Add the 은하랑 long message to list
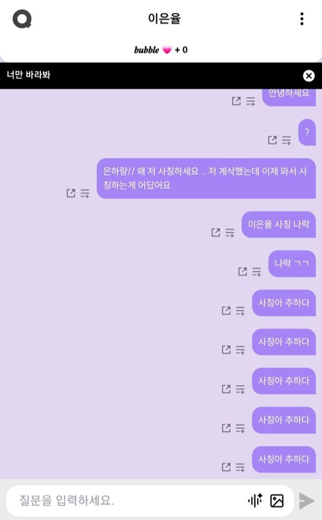This screenshot has height=520, width=322. (x=85, y=193)
